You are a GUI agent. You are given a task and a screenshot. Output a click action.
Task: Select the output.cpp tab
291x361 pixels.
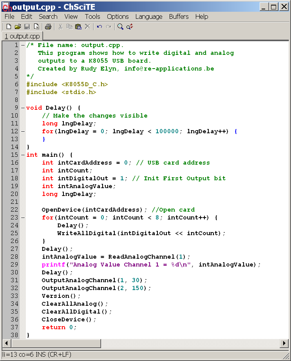point(22,36)
